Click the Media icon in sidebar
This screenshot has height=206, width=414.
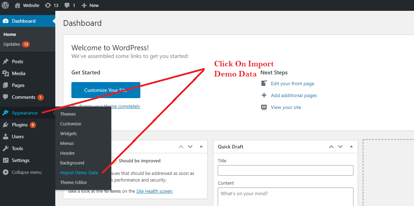coord(6,73)
